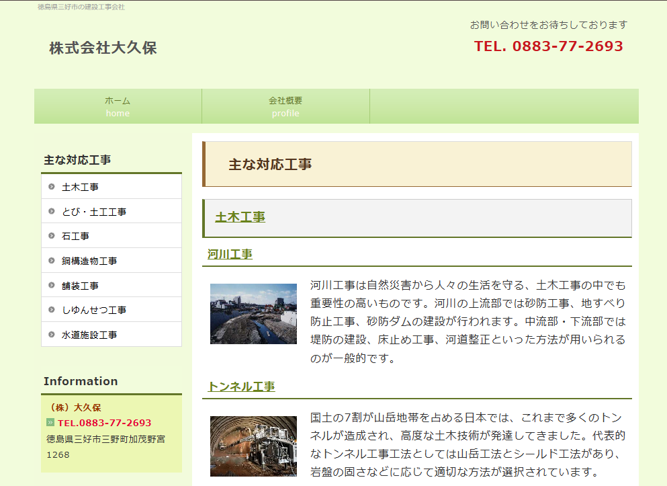The width and height of the screenshot is (667, 486).
Task: Open the トンネル工事 heading link
Action: pos(241,387)
